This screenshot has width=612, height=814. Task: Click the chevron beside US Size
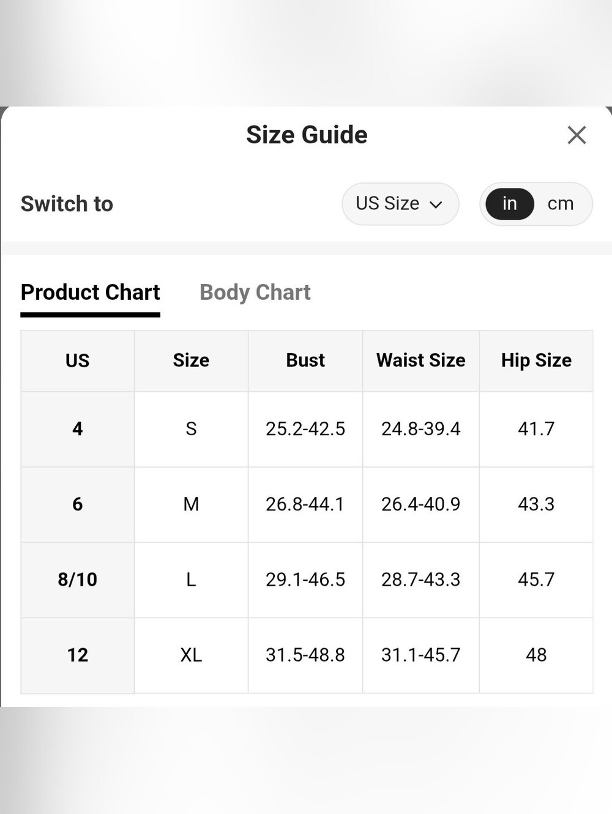point(436,205)
